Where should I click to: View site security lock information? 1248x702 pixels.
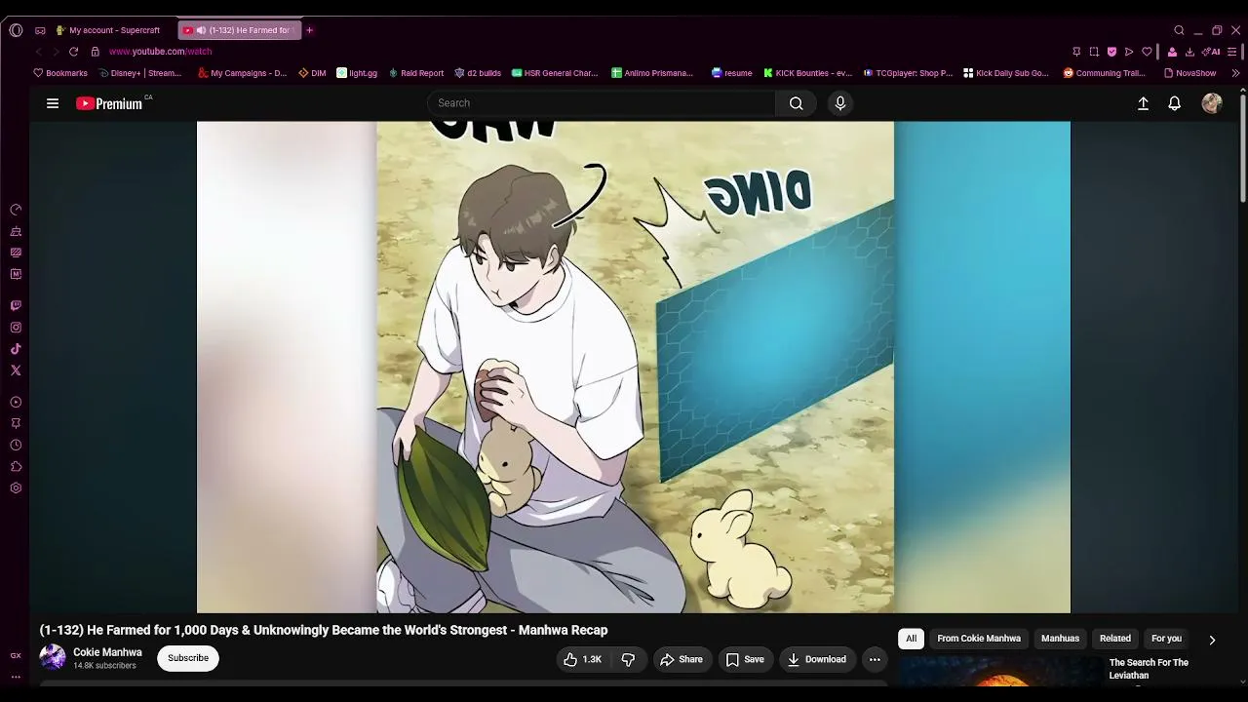[x=95, y=52]
